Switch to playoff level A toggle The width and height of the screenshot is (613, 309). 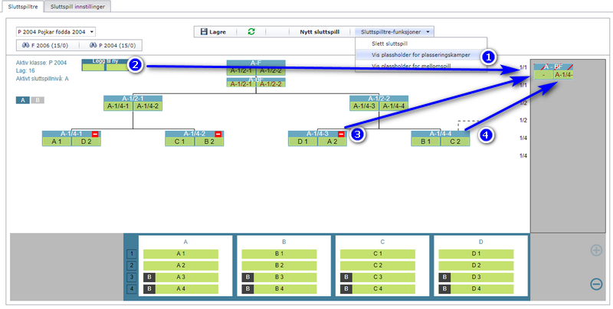[x=23, y=100]
